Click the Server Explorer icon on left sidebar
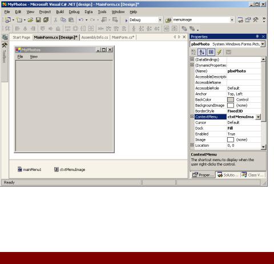Viewport: 274px width, 264px height. (x=5, y=37)
